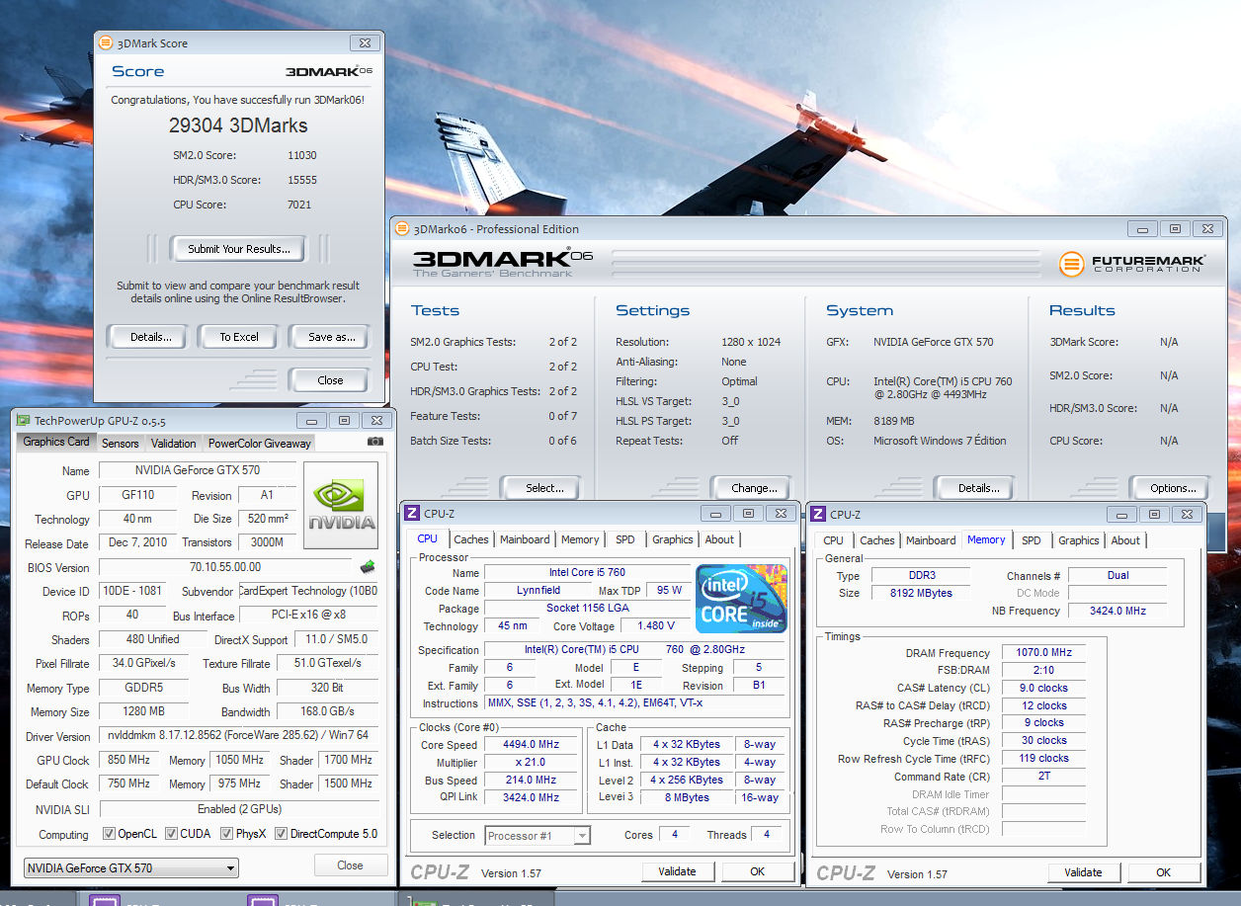Click the GPU-Z title bar icon

pyautogui.click(x=24, y=420)
